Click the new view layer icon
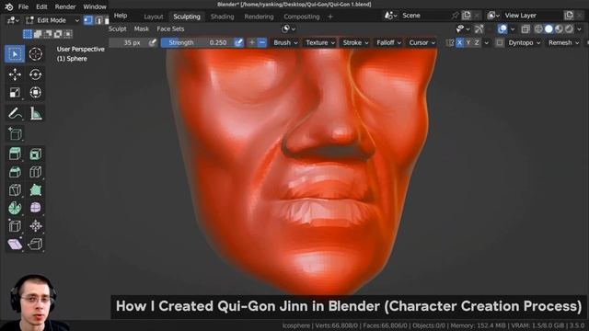 [x=569, y=16]
